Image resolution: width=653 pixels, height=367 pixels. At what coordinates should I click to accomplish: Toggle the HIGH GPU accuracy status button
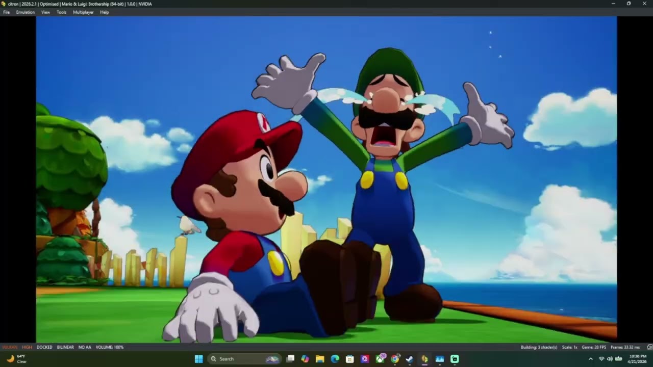[27, 347]
